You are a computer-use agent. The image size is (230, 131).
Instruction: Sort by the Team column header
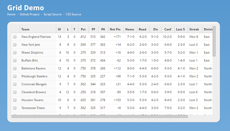click(38, 30)
